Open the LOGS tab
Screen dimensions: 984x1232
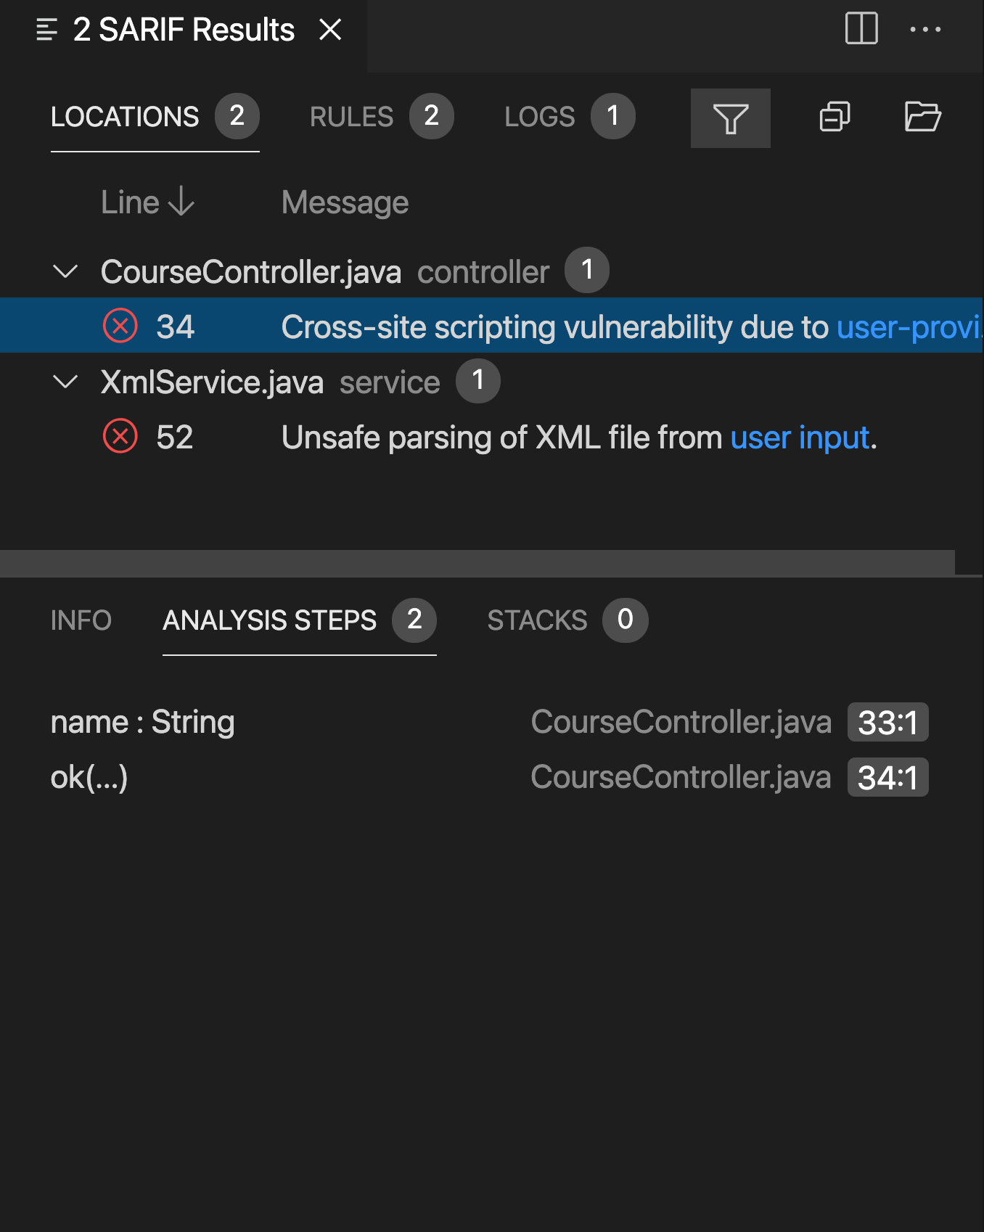(540, 116)
